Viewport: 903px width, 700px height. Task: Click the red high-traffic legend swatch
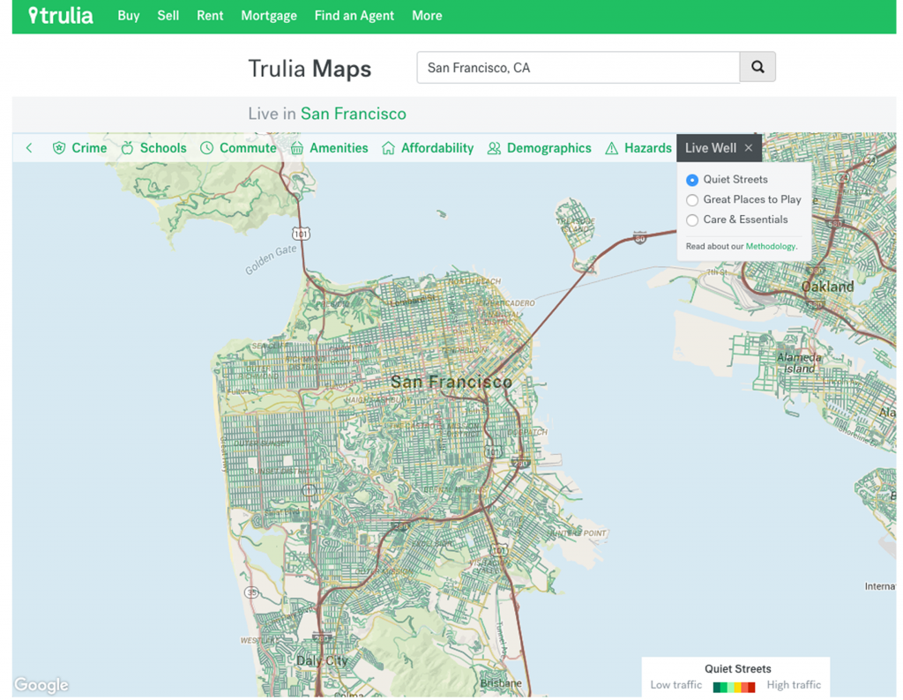click(751, 687)
